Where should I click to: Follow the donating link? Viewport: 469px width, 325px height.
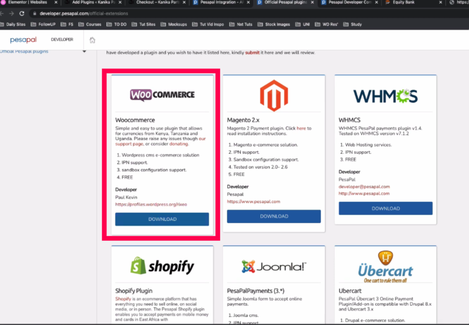coord(179,144)
